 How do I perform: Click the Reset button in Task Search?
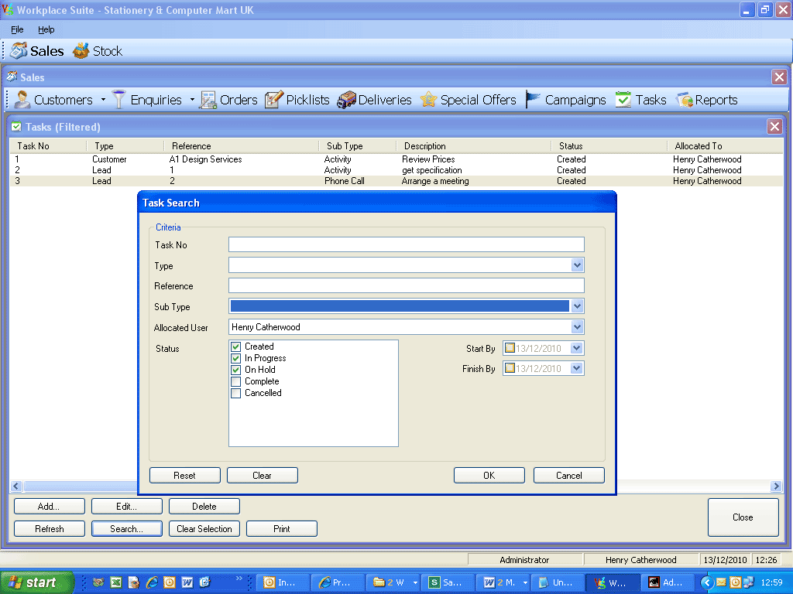[184, 476]
